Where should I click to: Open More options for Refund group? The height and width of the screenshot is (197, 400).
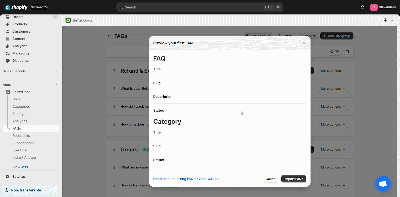pos(333,71)
